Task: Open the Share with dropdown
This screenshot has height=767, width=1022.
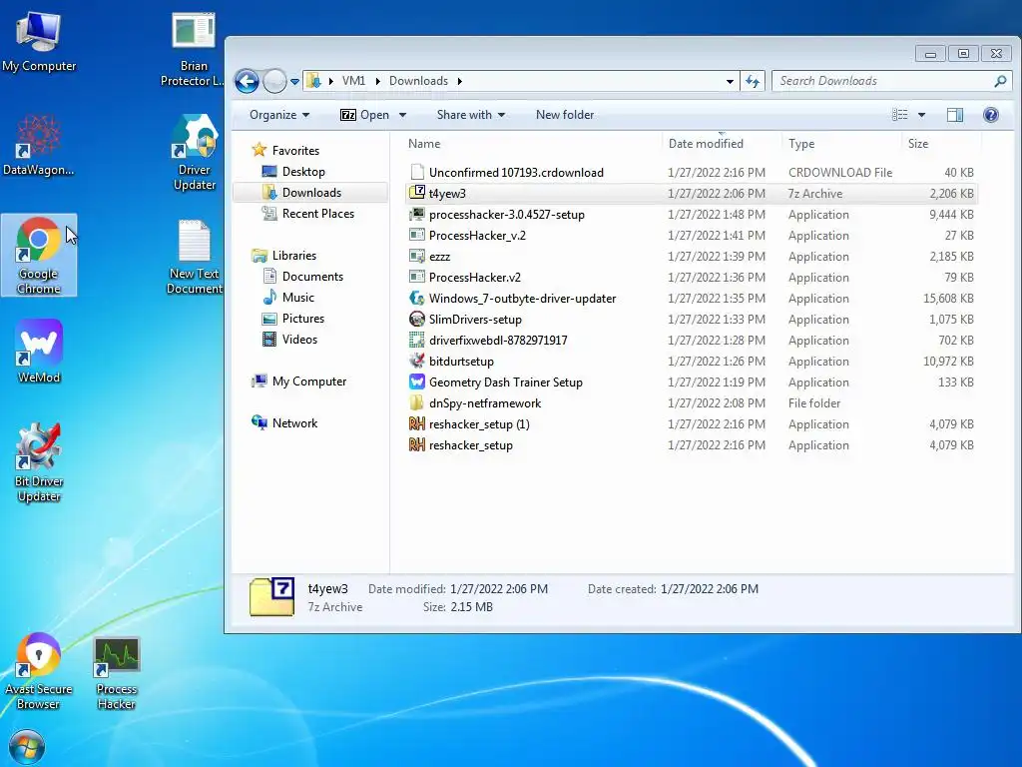Action: pyautogui.click(x=471, y=115)
